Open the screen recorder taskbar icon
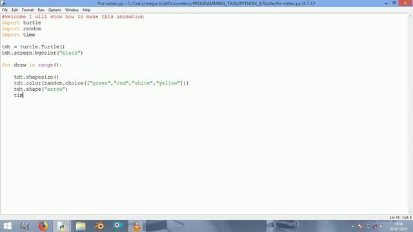413x232 pixels. (x=118, y=226)
